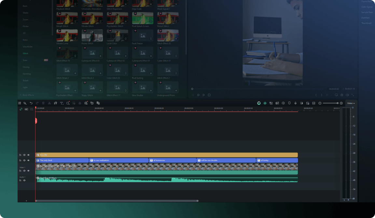
Task: Mute the title text track
Action: click(24, 160)
